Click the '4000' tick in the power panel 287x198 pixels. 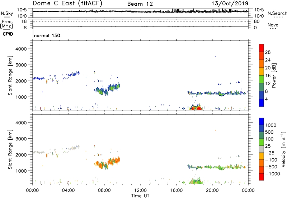[x=21, y=49]
